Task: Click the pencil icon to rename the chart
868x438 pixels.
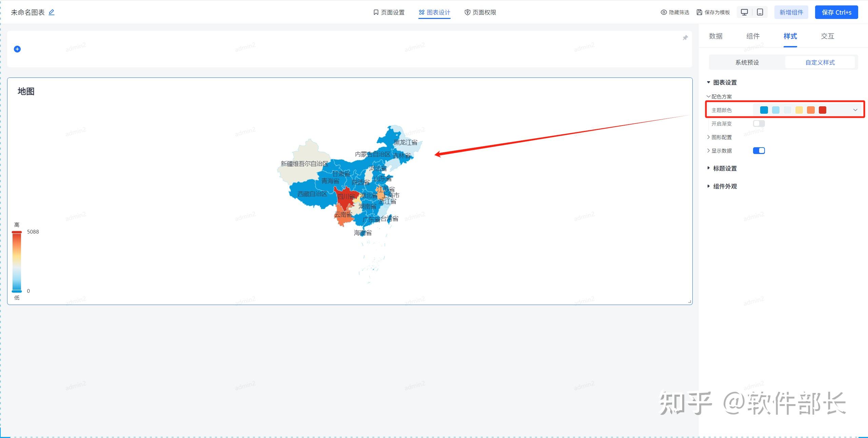Action: [52, 12]
